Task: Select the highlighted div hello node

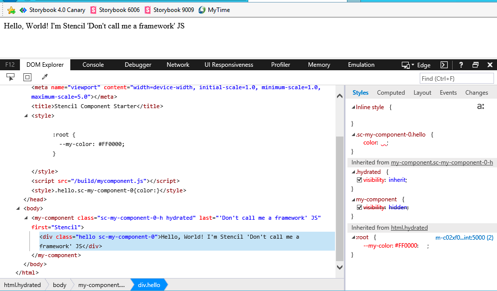Action: click(187, 241)
